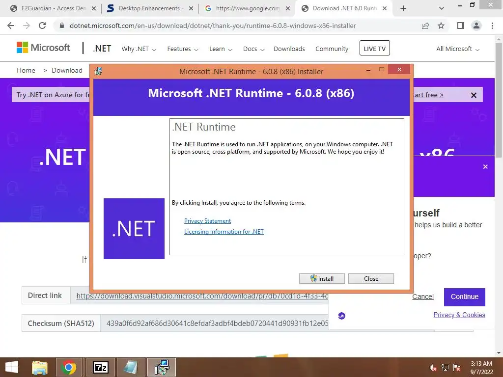This screenshot has height=377, width=503.
Task: Go forward in browser history
Action: click(27, 26)
